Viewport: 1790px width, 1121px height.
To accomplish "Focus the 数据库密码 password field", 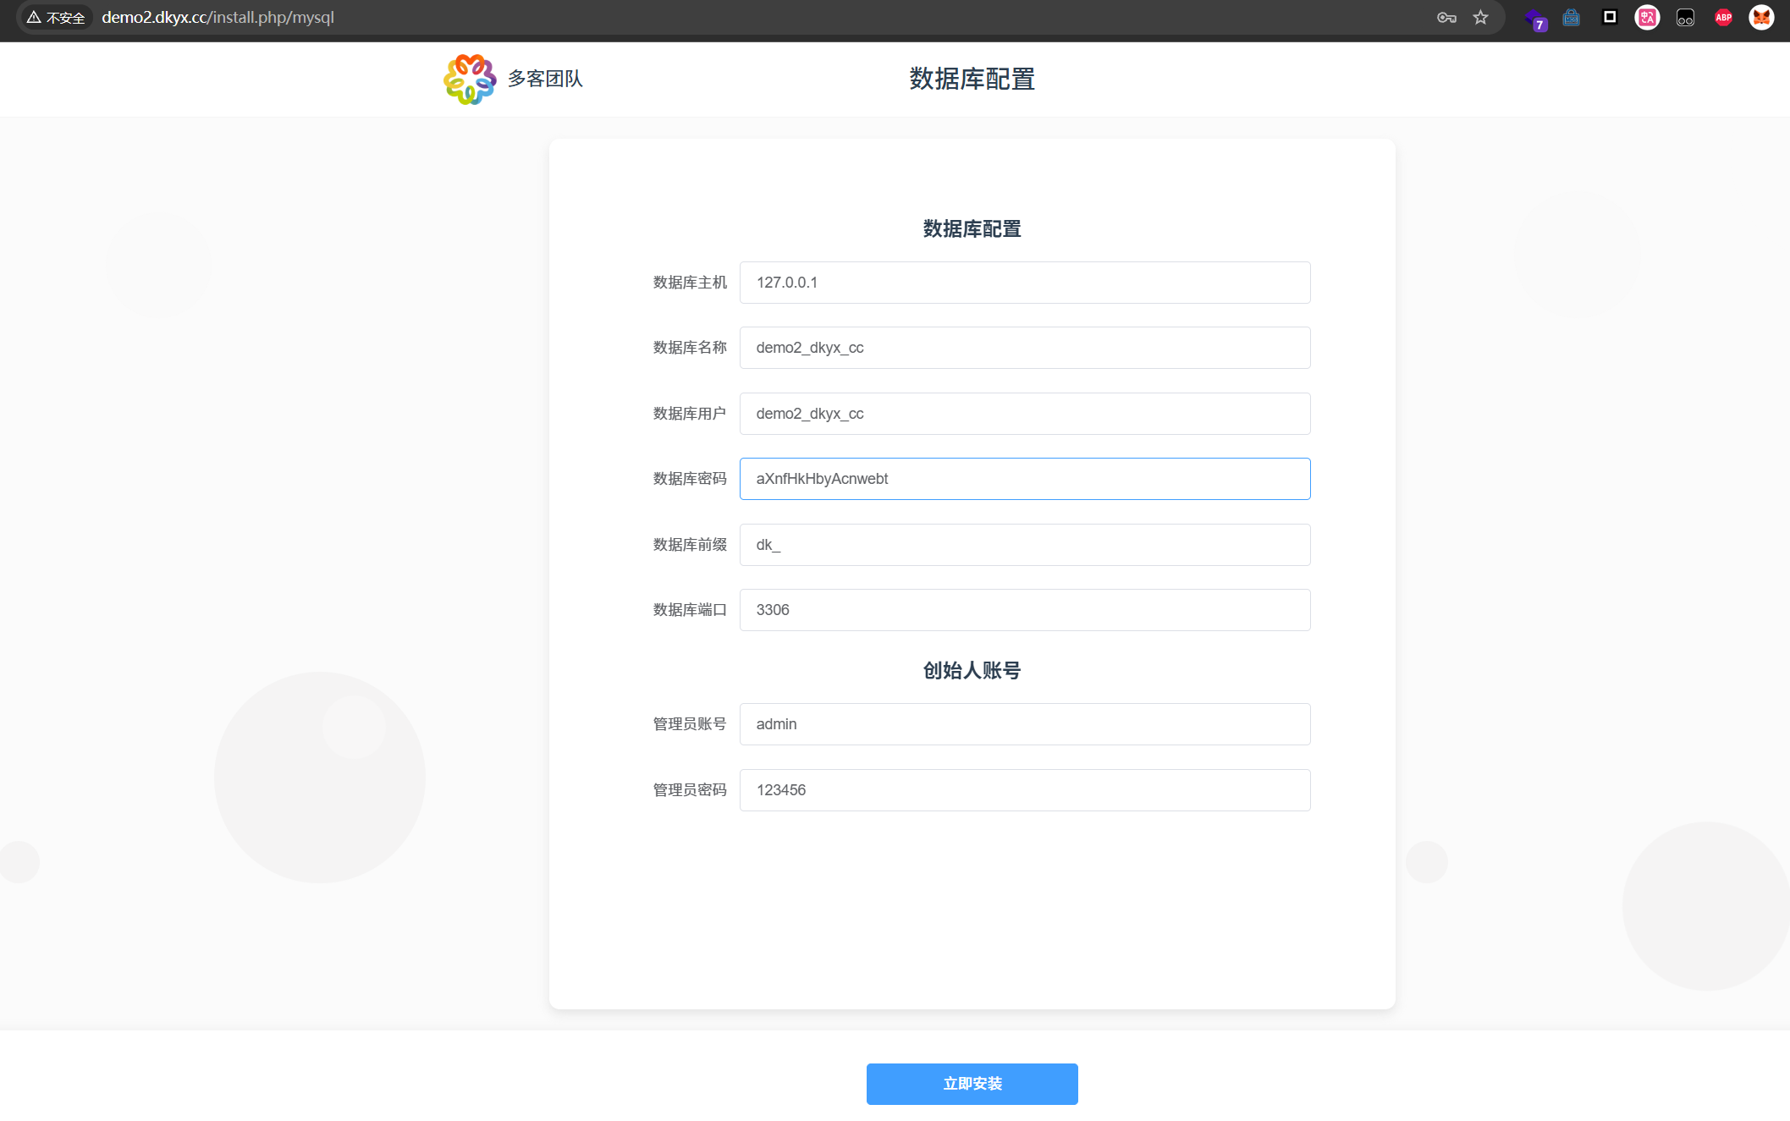I will pyautogui.click(x=1024, y=479).
